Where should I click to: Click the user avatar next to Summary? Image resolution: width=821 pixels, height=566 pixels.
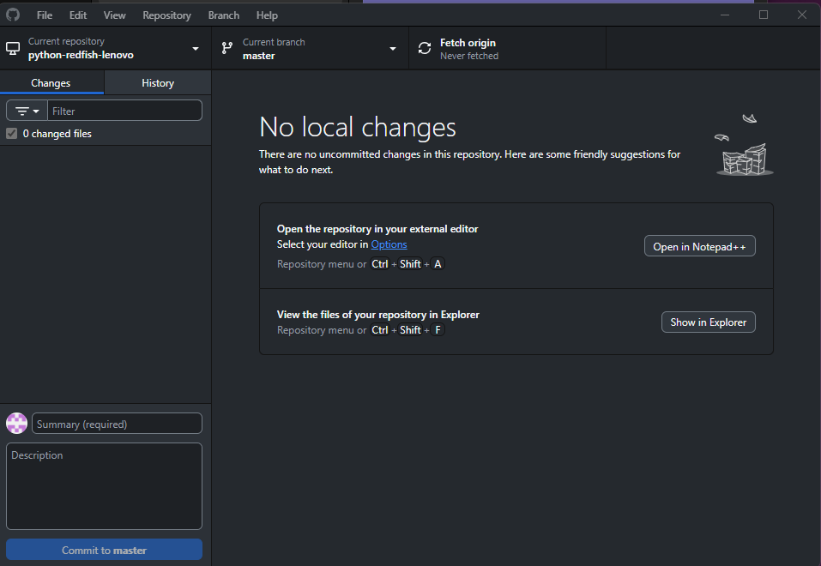tap(17, 424)
